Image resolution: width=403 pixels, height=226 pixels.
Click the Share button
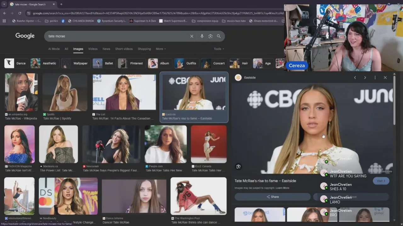click(273, 197)
